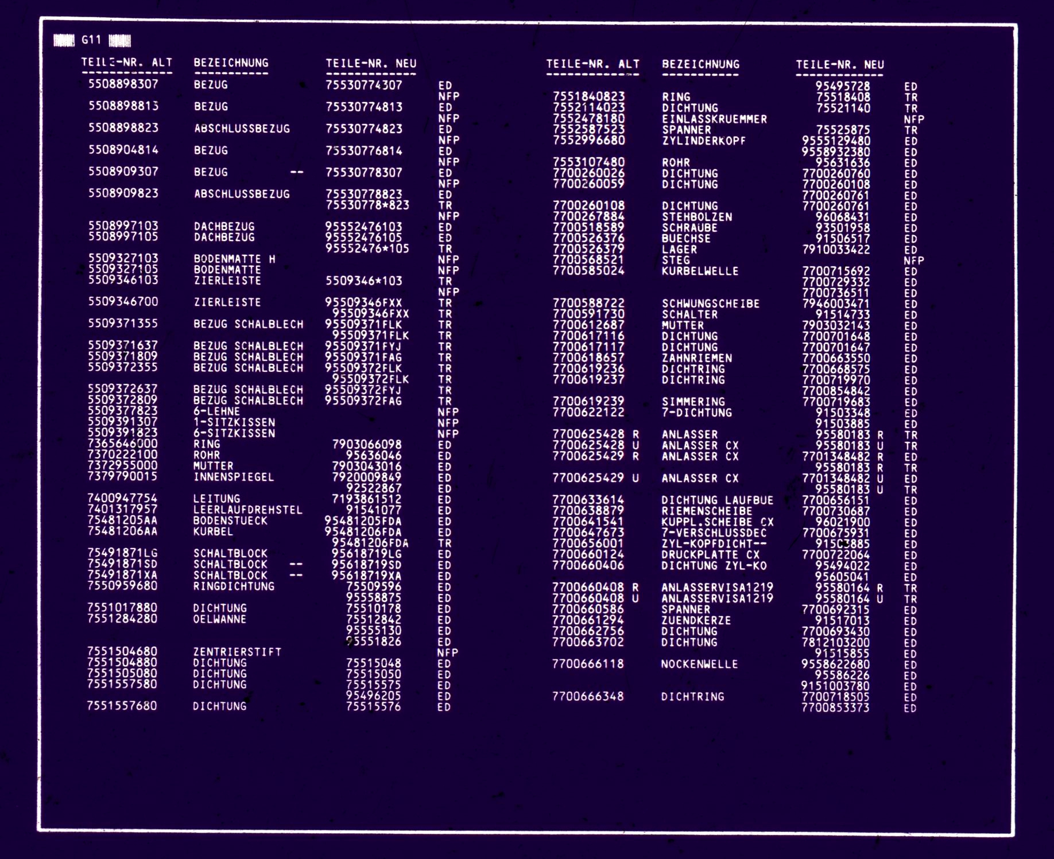Viewport: 1054px width, 859px height.
Task: Select the INNENSPIEGEL description
Action: click(x=234, y=477)
